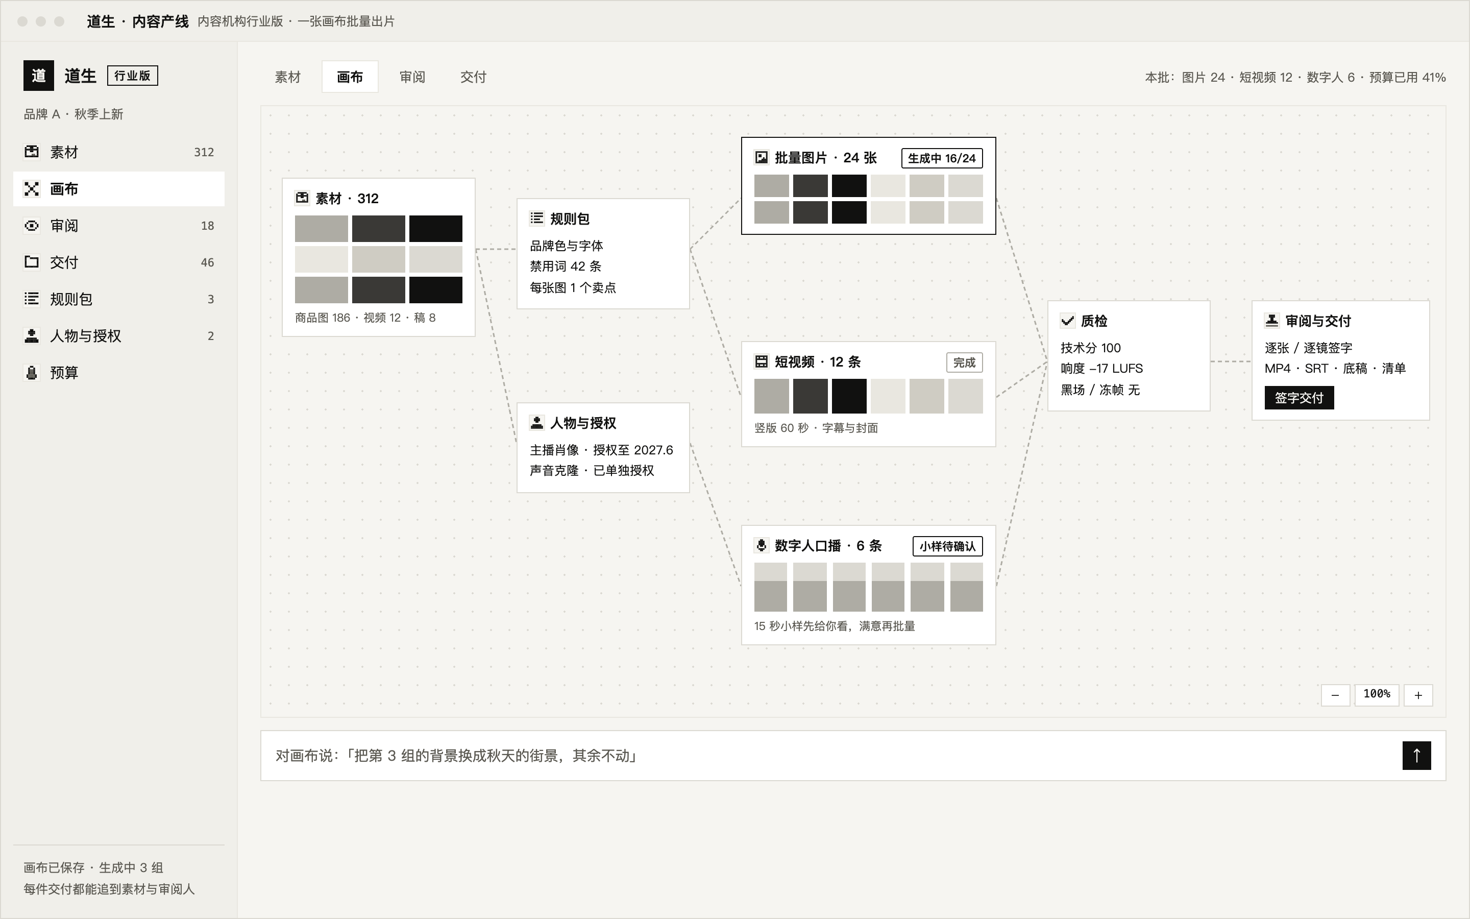Click 每张图 1 个卖点 in 规则包 node
Image resolution: width=1470 pixels, height=919 pixels.
(573, 287)
